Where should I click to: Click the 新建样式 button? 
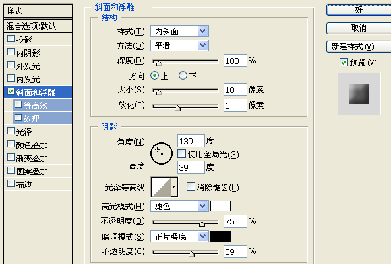coord(359,47)
